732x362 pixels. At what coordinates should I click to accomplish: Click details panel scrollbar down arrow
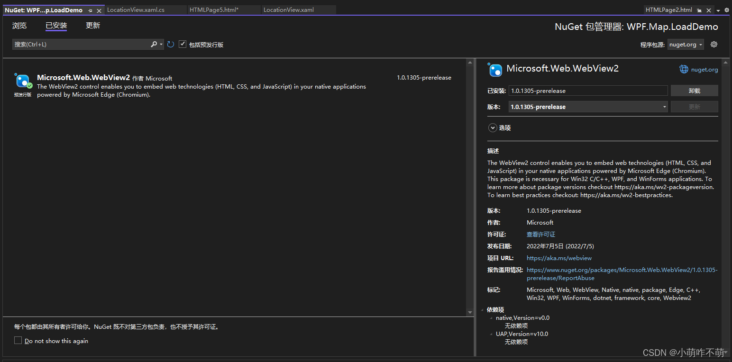(725, 353)
